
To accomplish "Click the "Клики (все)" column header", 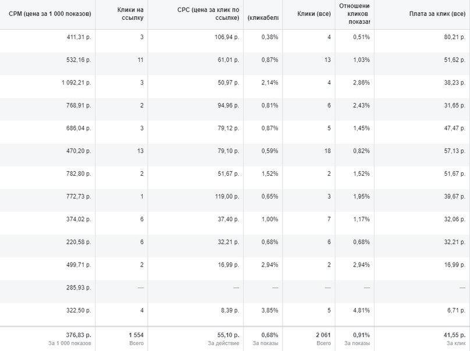I will 314,14.
